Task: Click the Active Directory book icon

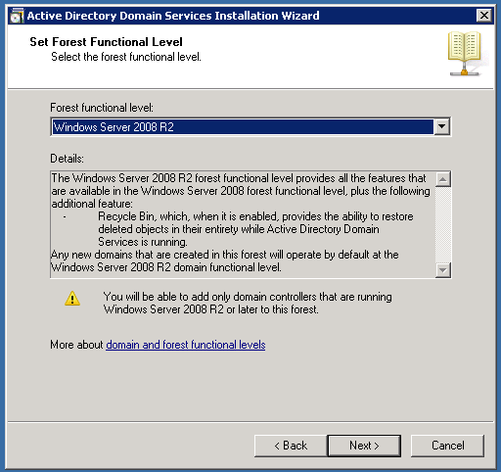Action: click(464, 54)
